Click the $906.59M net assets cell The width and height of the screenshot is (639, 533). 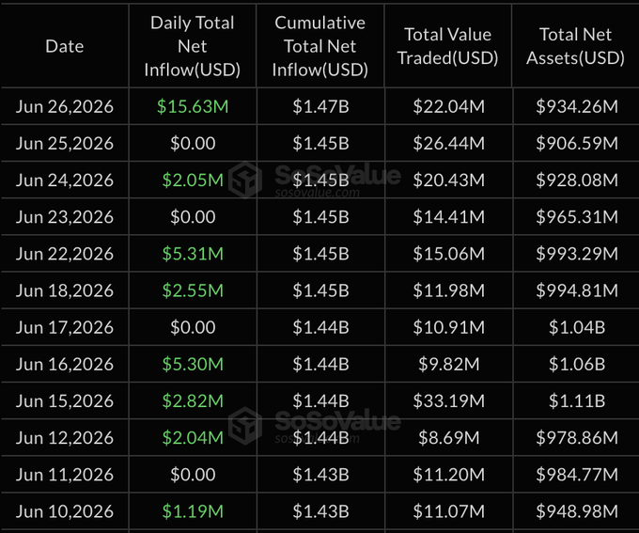[577, 143]
